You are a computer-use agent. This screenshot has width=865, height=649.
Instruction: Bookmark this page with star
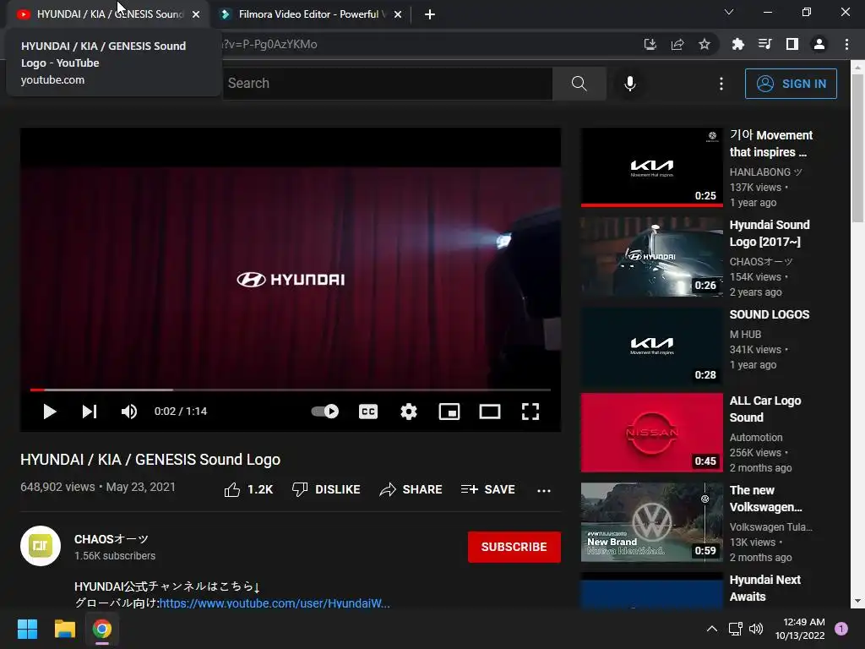705,44
